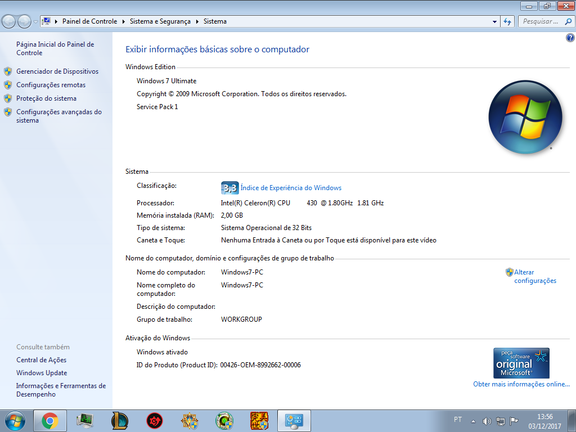The image size is (576, 432).
Task: Click the network tray icon
Action: 500,421
